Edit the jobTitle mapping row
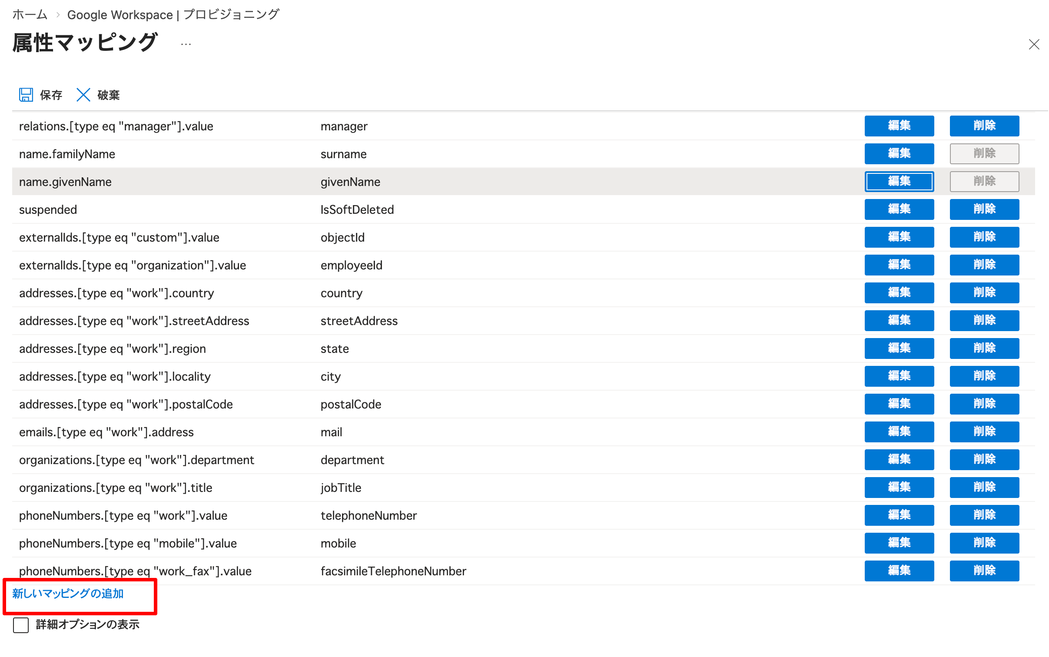1049x657 pixels. coord(899,487)
